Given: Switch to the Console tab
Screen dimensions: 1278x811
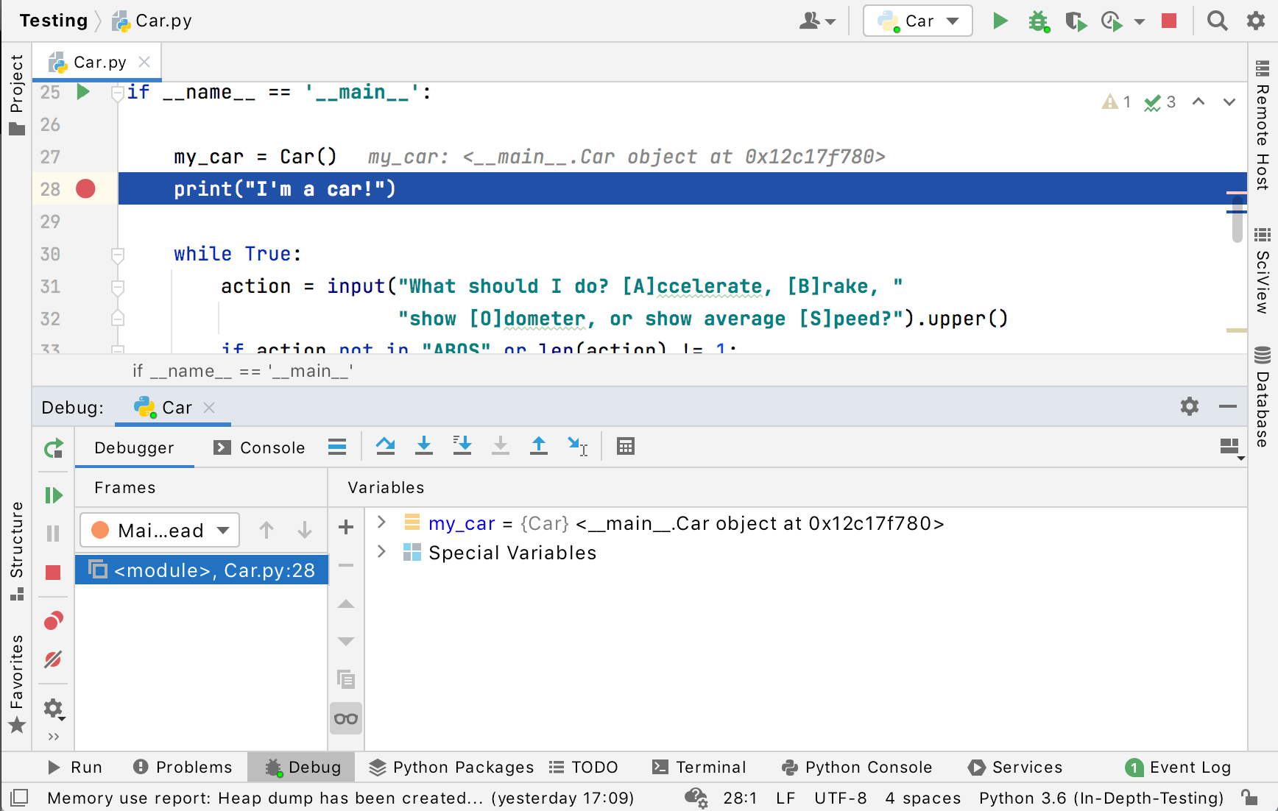Looking at the screenshot, I should [273, 447].
